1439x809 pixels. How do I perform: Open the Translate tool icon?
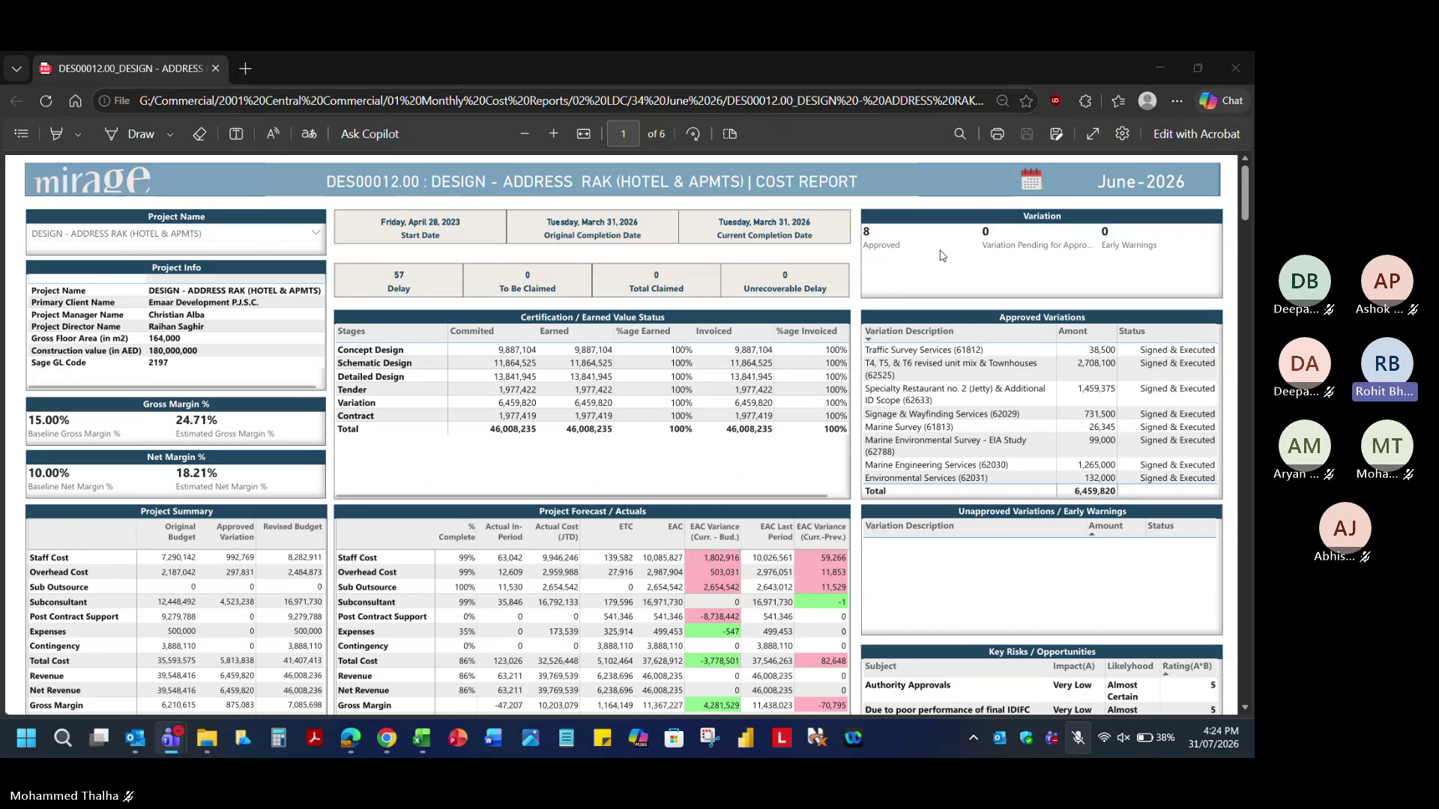pos(309,134)
